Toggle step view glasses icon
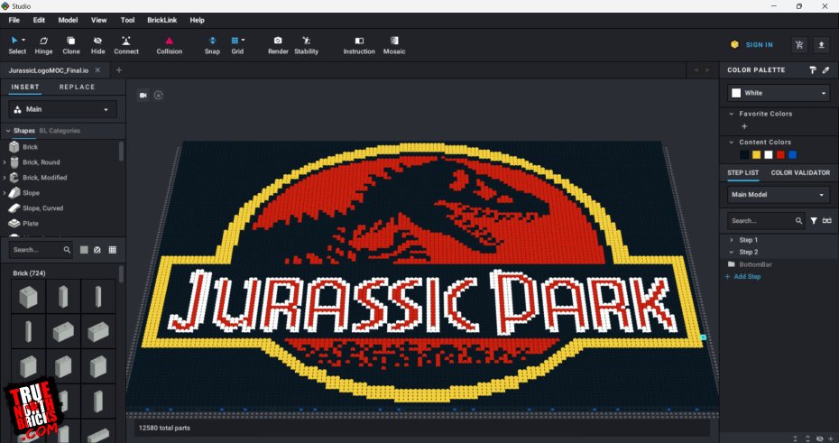 [x=826, y=220]
